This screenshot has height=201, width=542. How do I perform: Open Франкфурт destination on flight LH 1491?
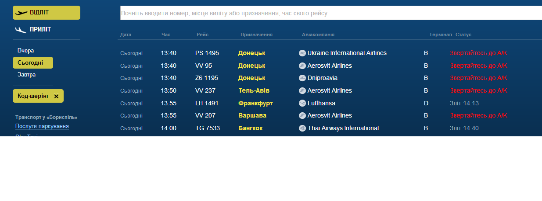(255, 104)
